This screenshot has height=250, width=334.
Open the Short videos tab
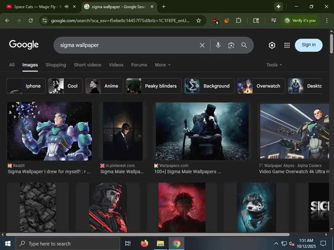point(87,65)
